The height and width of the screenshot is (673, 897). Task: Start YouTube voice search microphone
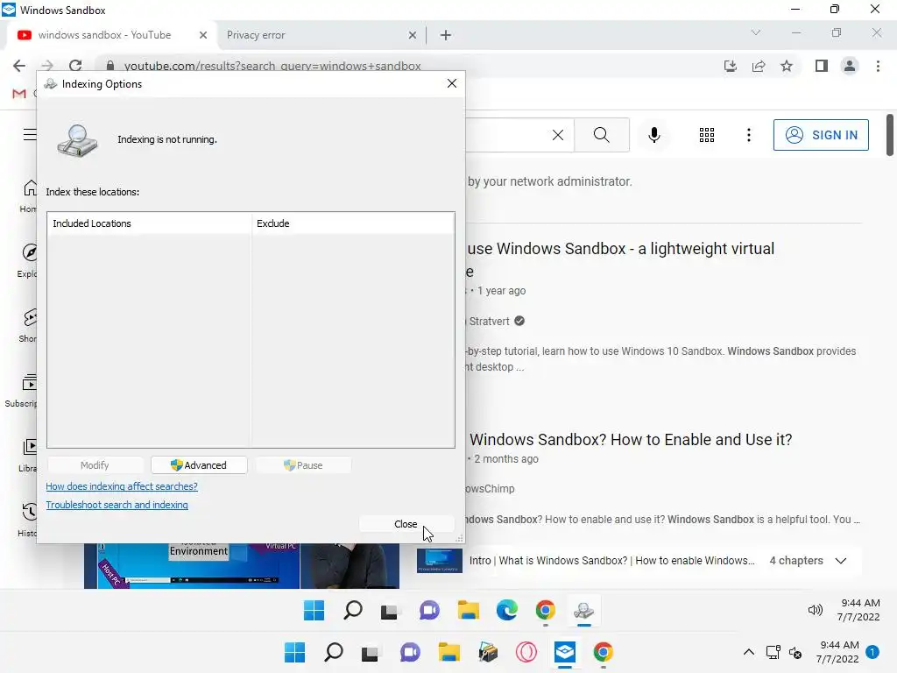[654, 135]
